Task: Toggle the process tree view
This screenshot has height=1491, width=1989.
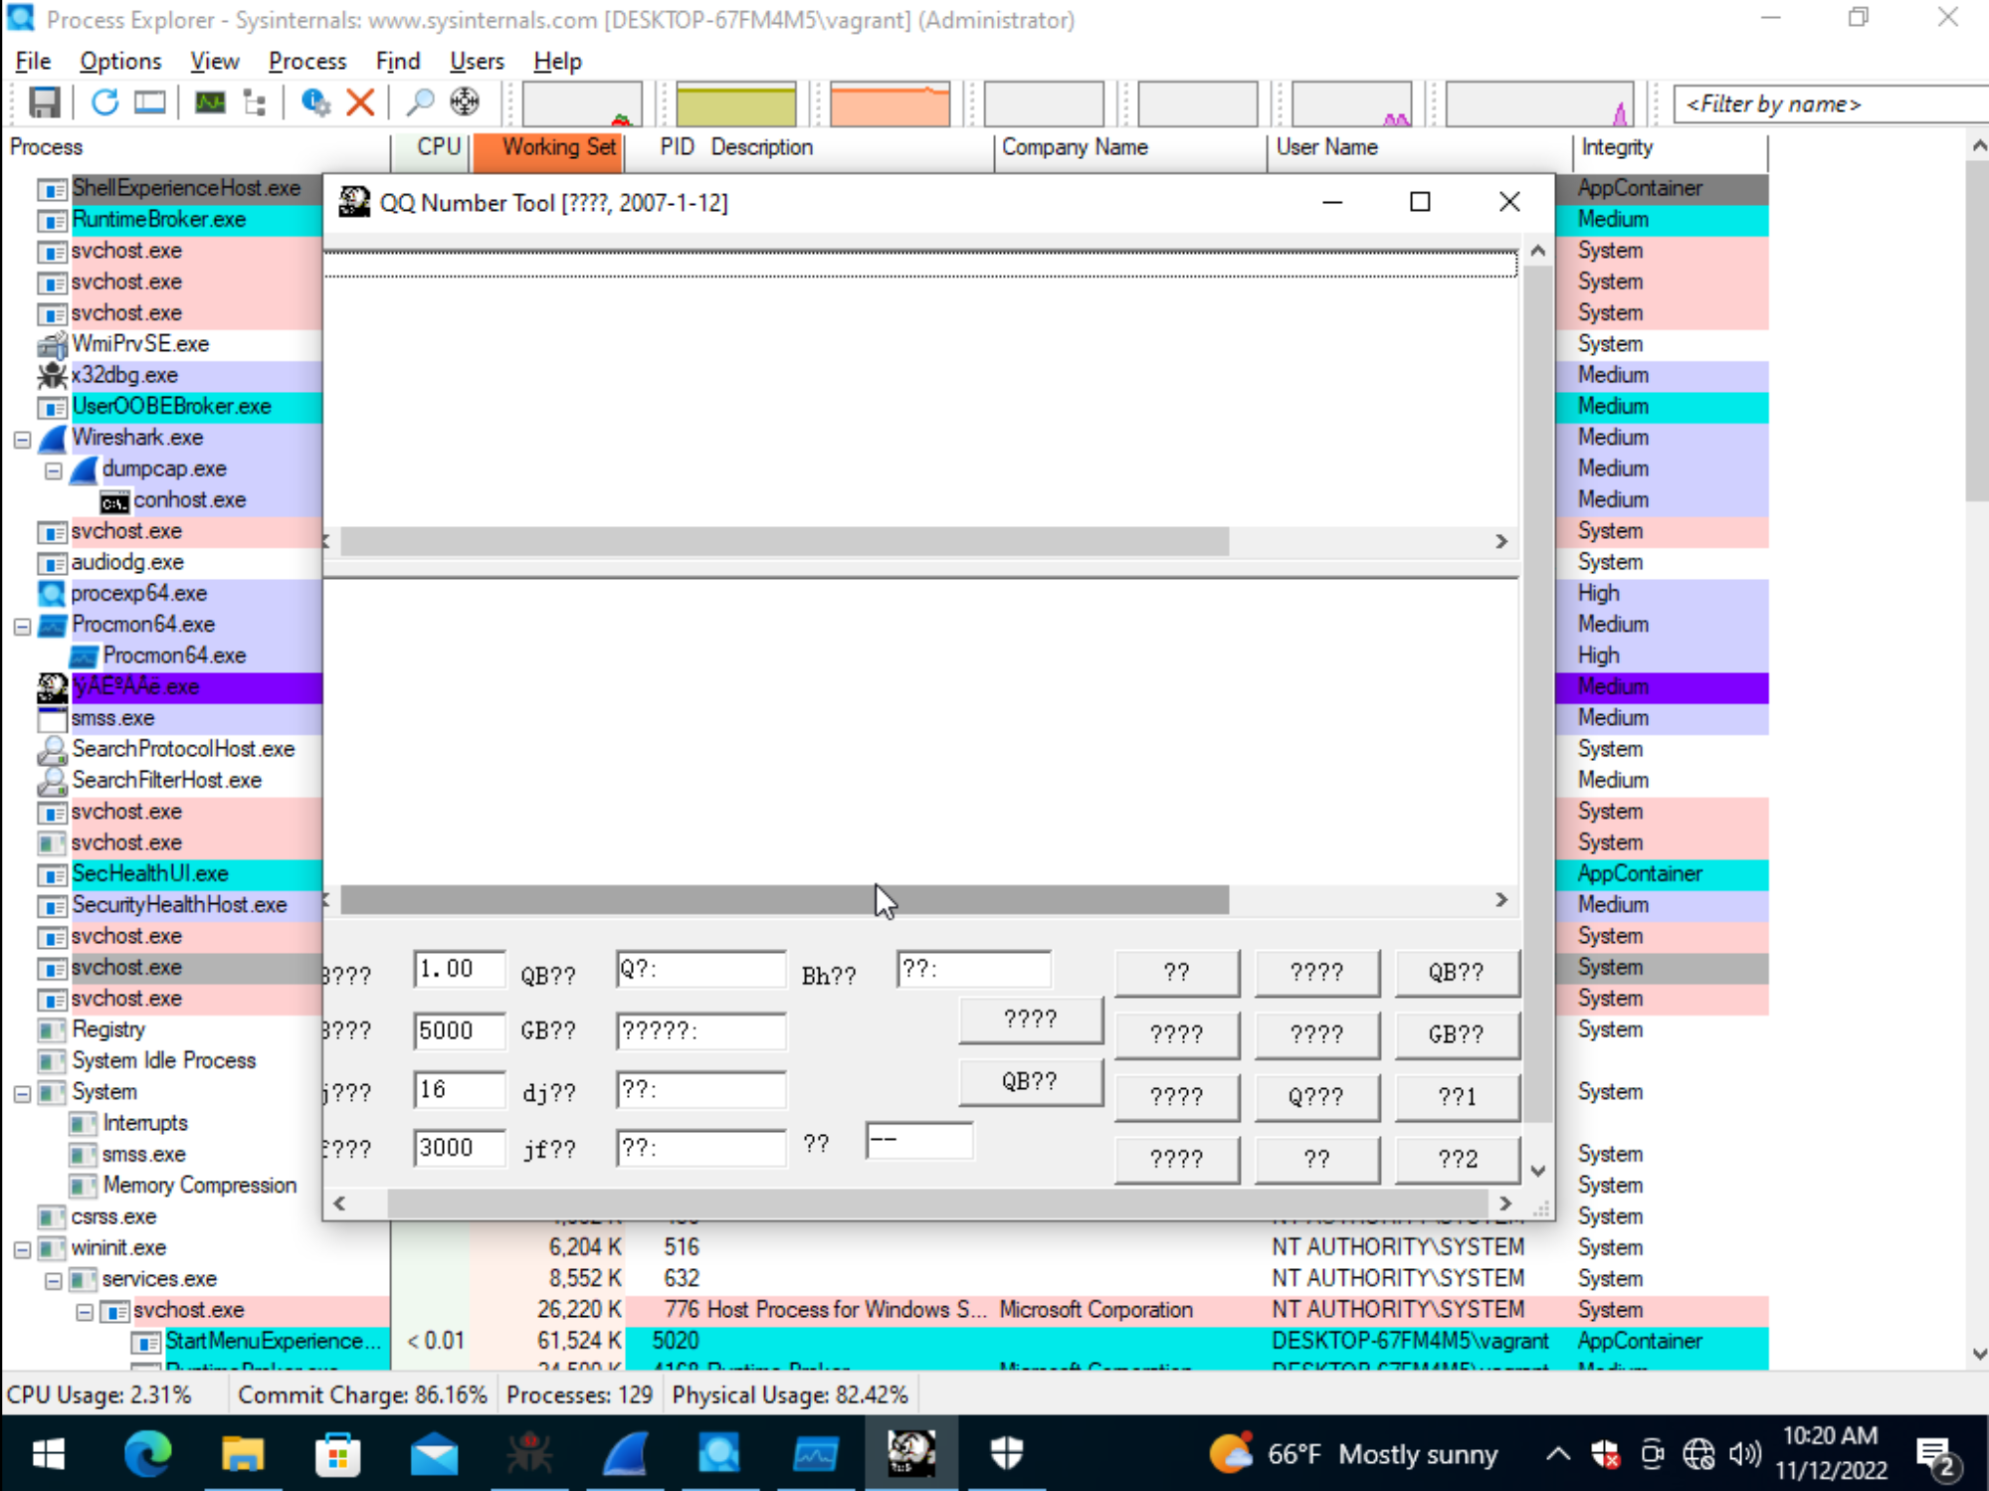Action: (x=254, y=102)
